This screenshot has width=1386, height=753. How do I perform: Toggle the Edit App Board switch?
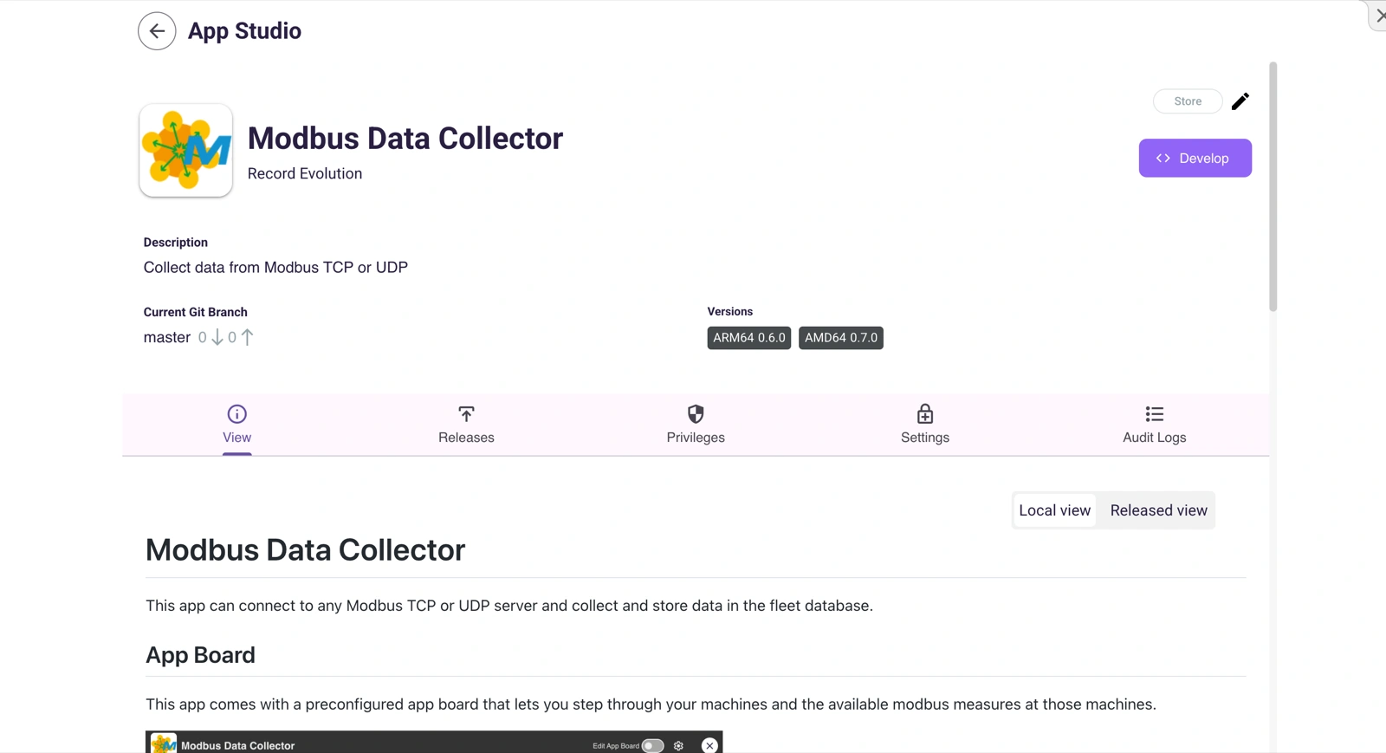tap(652, 745)
